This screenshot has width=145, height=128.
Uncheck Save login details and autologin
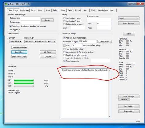click(10, 26)
